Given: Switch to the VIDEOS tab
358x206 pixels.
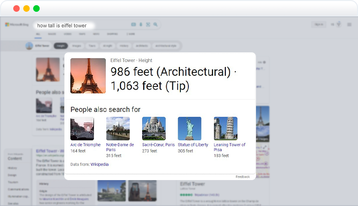Looking at the screenshot, I should (x=68, y=34).
